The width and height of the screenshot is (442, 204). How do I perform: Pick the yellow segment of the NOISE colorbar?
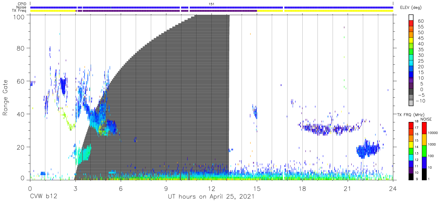(x=424, y=140)
